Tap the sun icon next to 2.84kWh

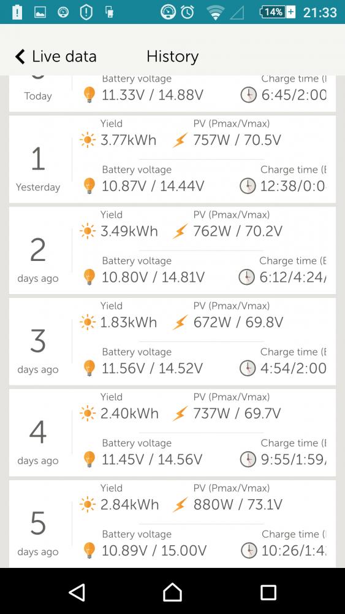[x=88, y=505]
